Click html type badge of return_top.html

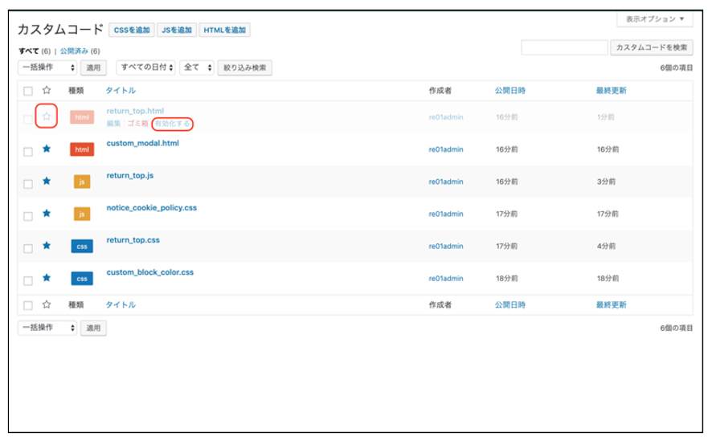[x=82, y=117]
